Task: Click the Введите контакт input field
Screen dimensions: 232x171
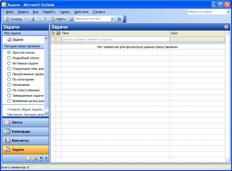Action: [93, 19]
